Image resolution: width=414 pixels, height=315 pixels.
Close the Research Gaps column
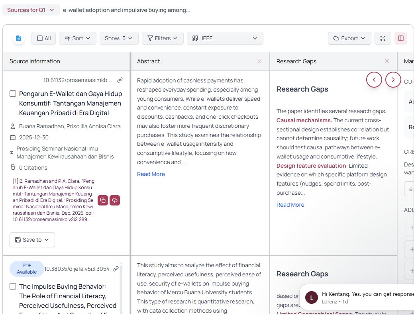(x=387, y=61)
